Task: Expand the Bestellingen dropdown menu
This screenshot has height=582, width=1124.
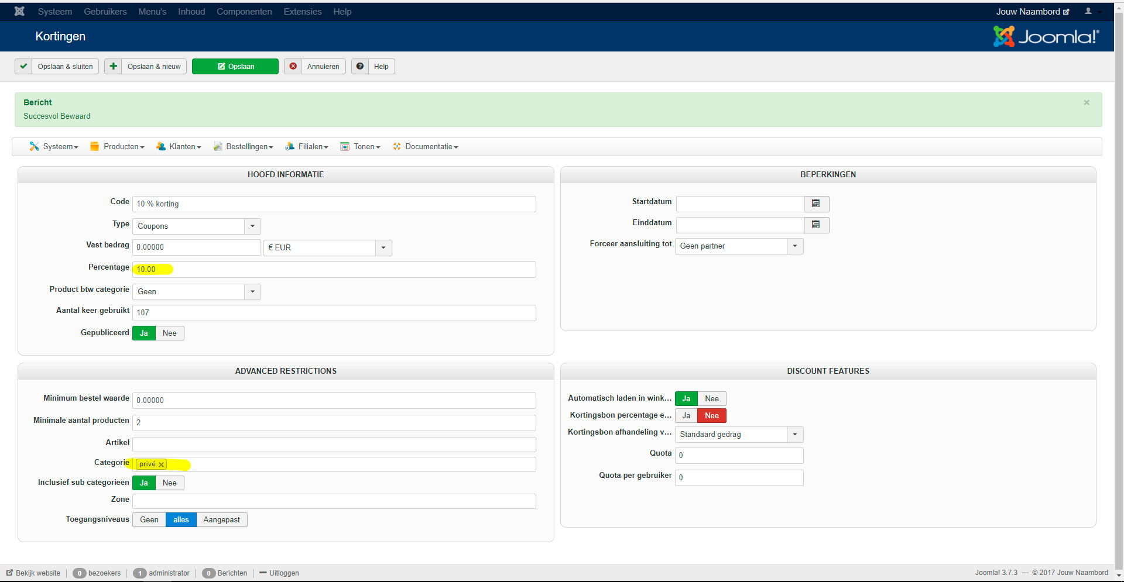Action: click(x=243, y=146)
